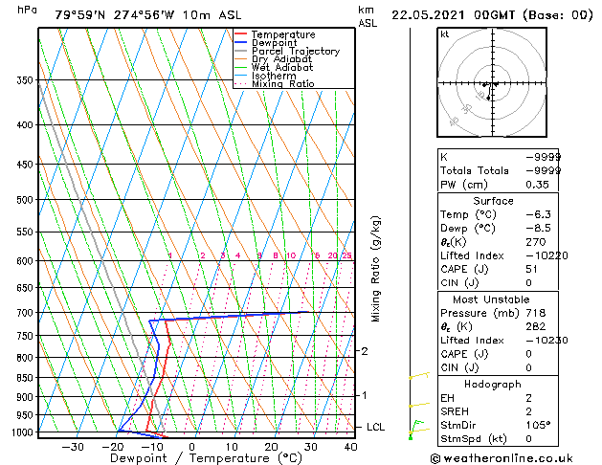Click the blue Dewpoint legend line
Image resolution: width=602 pixels, height=465 pixels.
coord(240,43)
